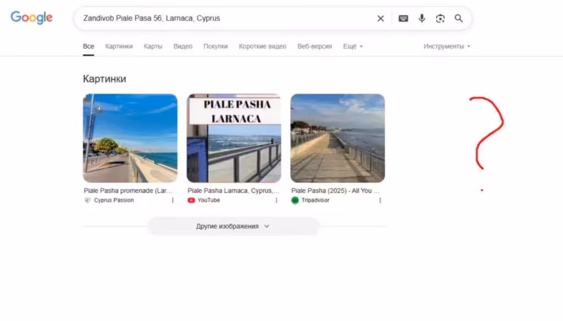Open three-dot menu for Cyprus Passion result

pos(173,201)
